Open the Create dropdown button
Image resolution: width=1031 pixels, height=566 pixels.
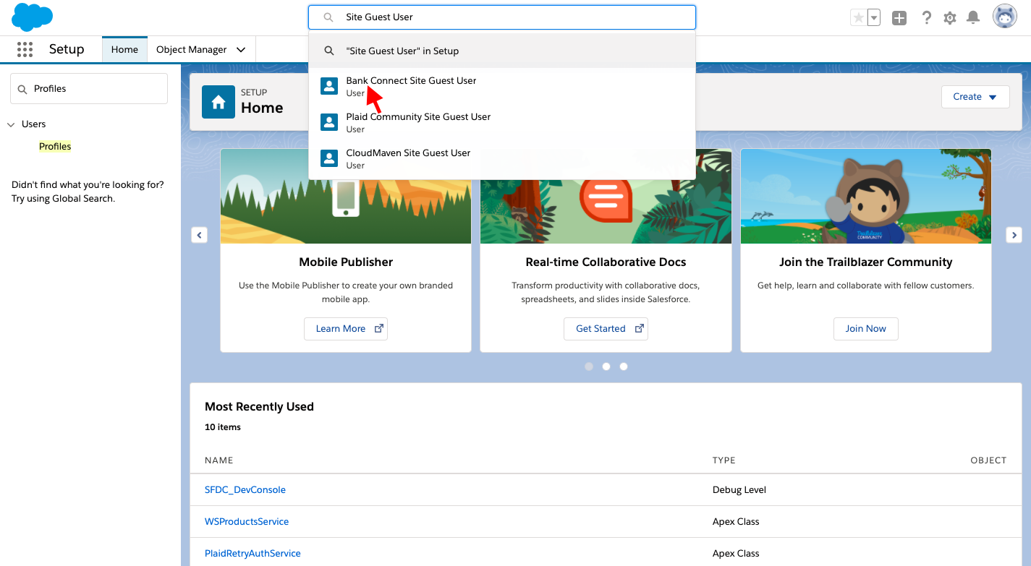click(975, 97)
